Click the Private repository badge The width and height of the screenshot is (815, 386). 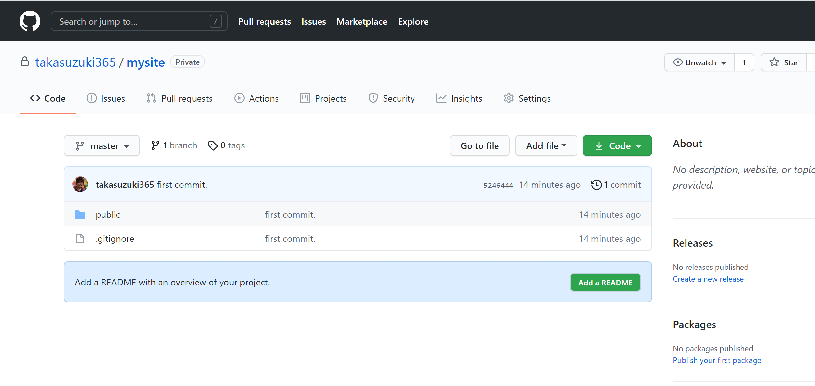(x=188, y=62)
